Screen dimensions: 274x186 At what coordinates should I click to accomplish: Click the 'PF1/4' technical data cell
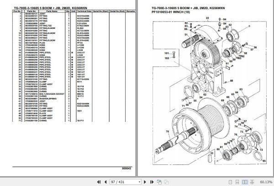tap(79, 43)
